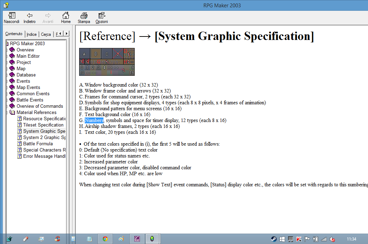Print with the Stampa icon
368x244 pixels.
(x=84, y=18)
